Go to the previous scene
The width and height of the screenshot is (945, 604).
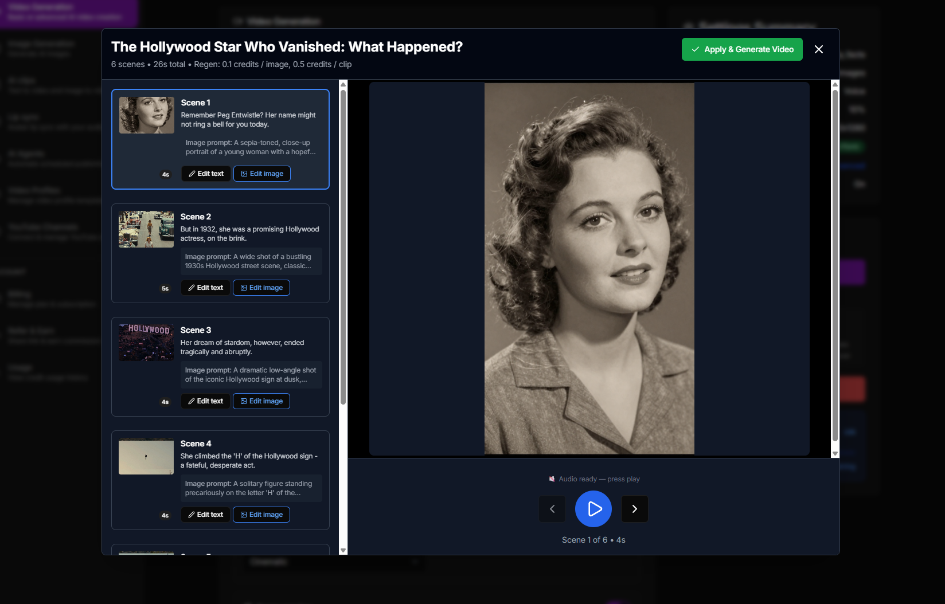click(552, 509)
